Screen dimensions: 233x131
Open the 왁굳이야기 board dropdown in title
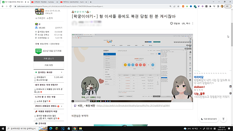click(94, 16)
